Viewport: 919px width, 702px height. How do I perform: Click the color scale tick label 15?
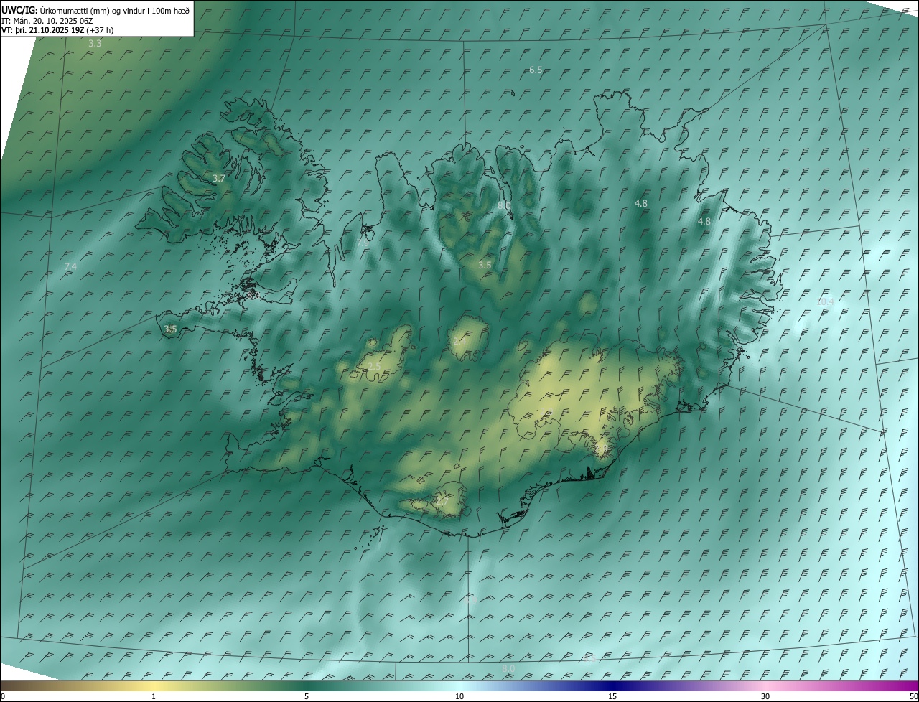click(x=612, y=696)
